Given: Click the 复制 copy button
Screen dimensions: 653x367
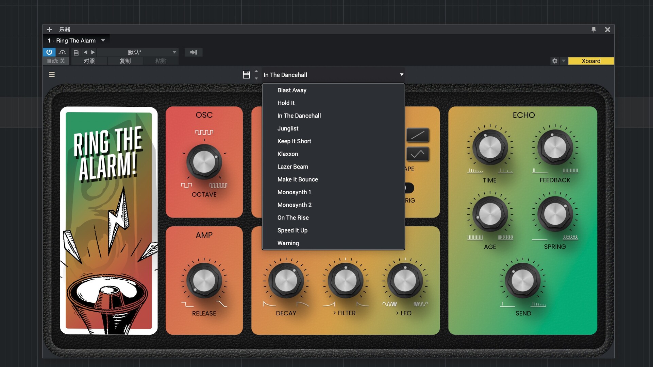Looking at the screenshot, I should pyautogui.click(x=125, y=61).
